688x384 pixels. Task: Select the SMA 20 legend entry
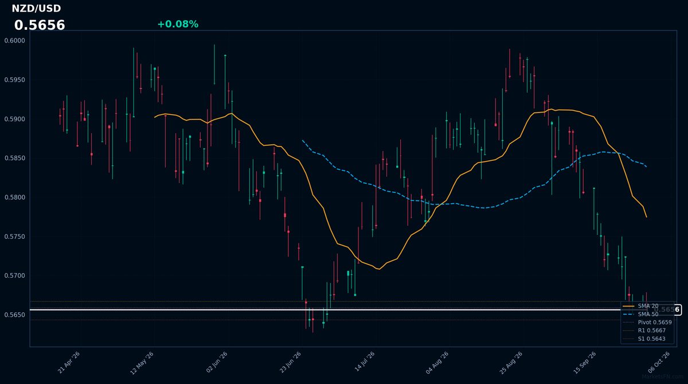coord(648,306)
